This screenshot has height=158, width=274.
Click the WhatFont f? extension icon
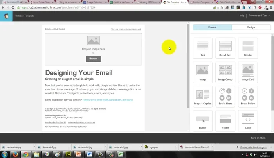pyautogui.click(x=255, y=7)
